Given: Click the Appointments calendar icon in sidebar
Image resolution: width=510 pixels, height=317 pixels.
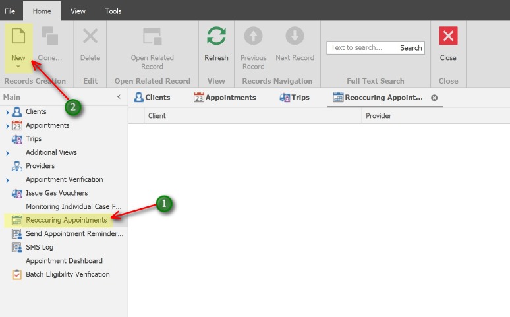Looking at the screenshot, I should (x=17, y=125).
